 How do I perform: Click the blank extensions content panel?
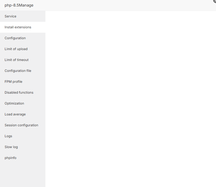tap(131, 98)
